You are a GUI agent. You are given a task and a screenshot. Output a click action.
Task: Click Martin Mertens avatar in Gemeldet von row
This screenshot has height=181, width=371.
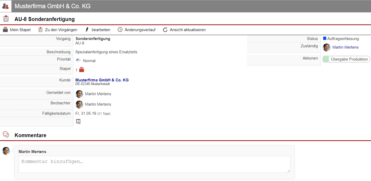pos(79,94)
